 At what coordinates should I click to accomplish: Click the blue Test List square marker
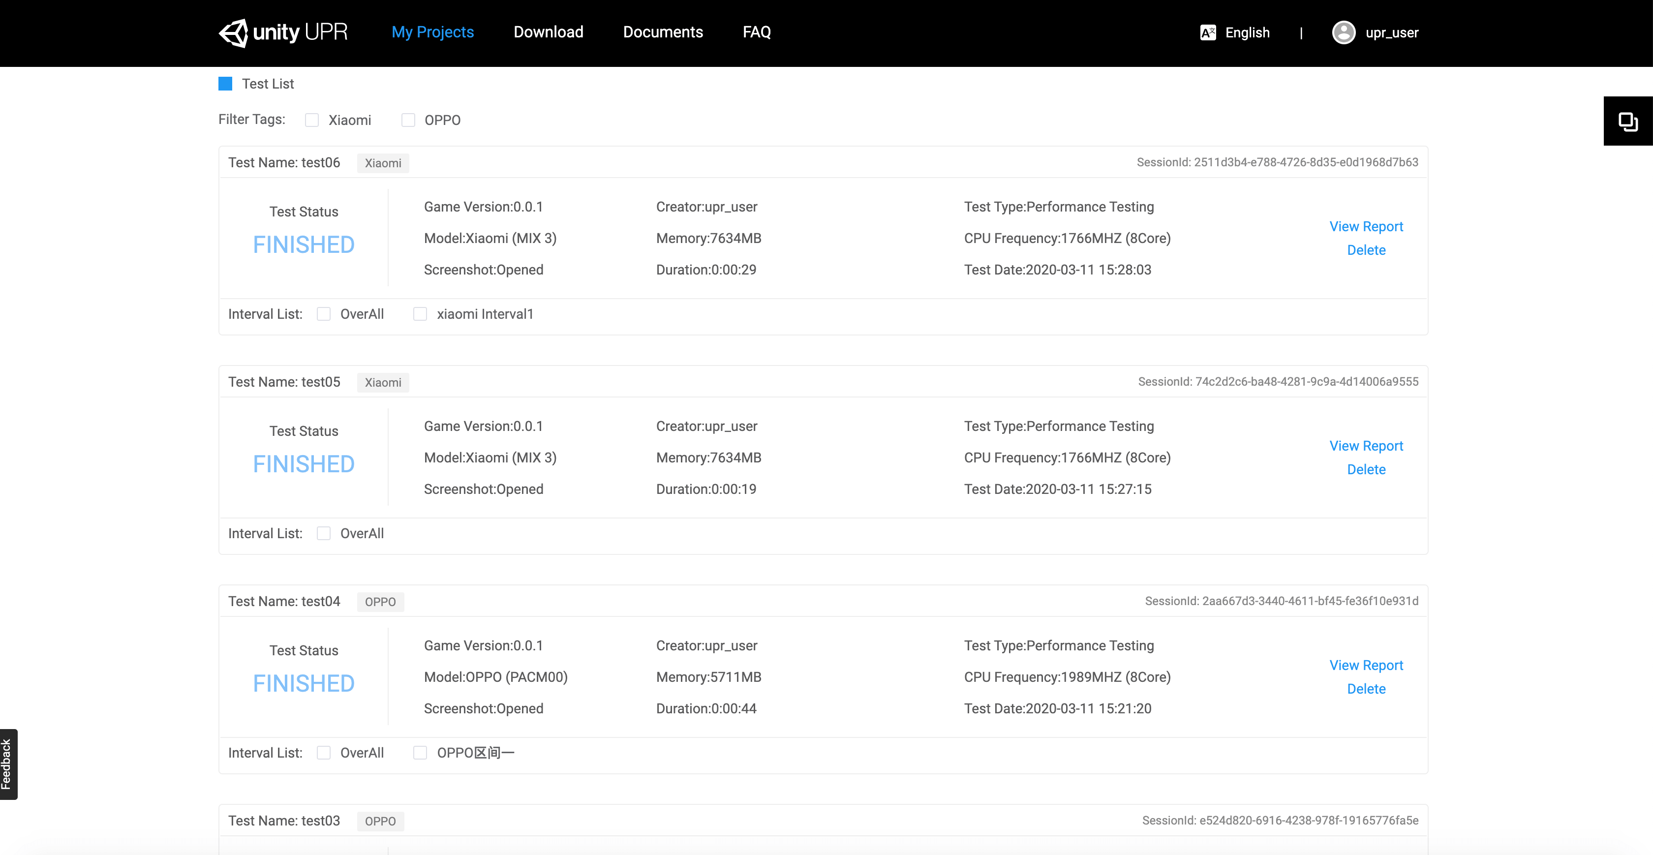pos(225,84)
